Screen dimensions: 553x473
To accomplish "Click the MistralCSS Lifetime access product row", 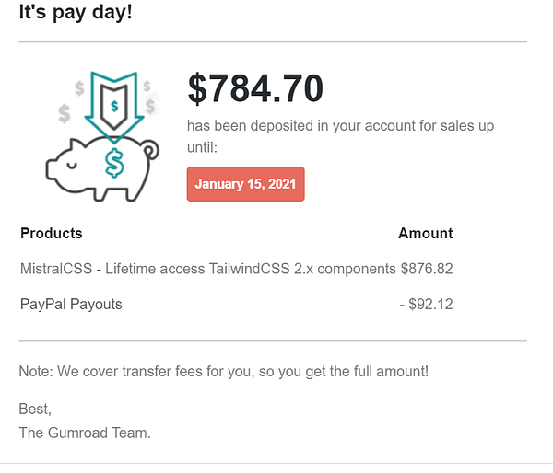I will [x=208, y=269].
